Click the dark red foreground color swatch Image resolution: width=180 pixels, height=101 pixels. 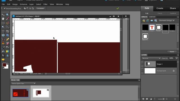(4, 65)
